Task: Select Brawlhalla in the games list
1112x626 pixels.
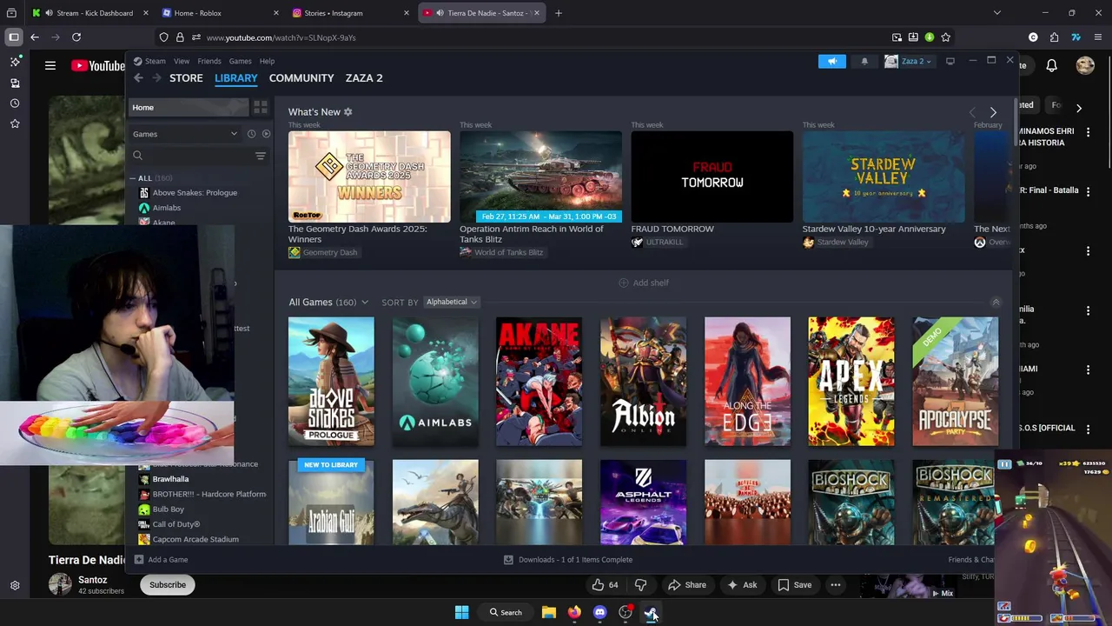Action: [170, 479]
